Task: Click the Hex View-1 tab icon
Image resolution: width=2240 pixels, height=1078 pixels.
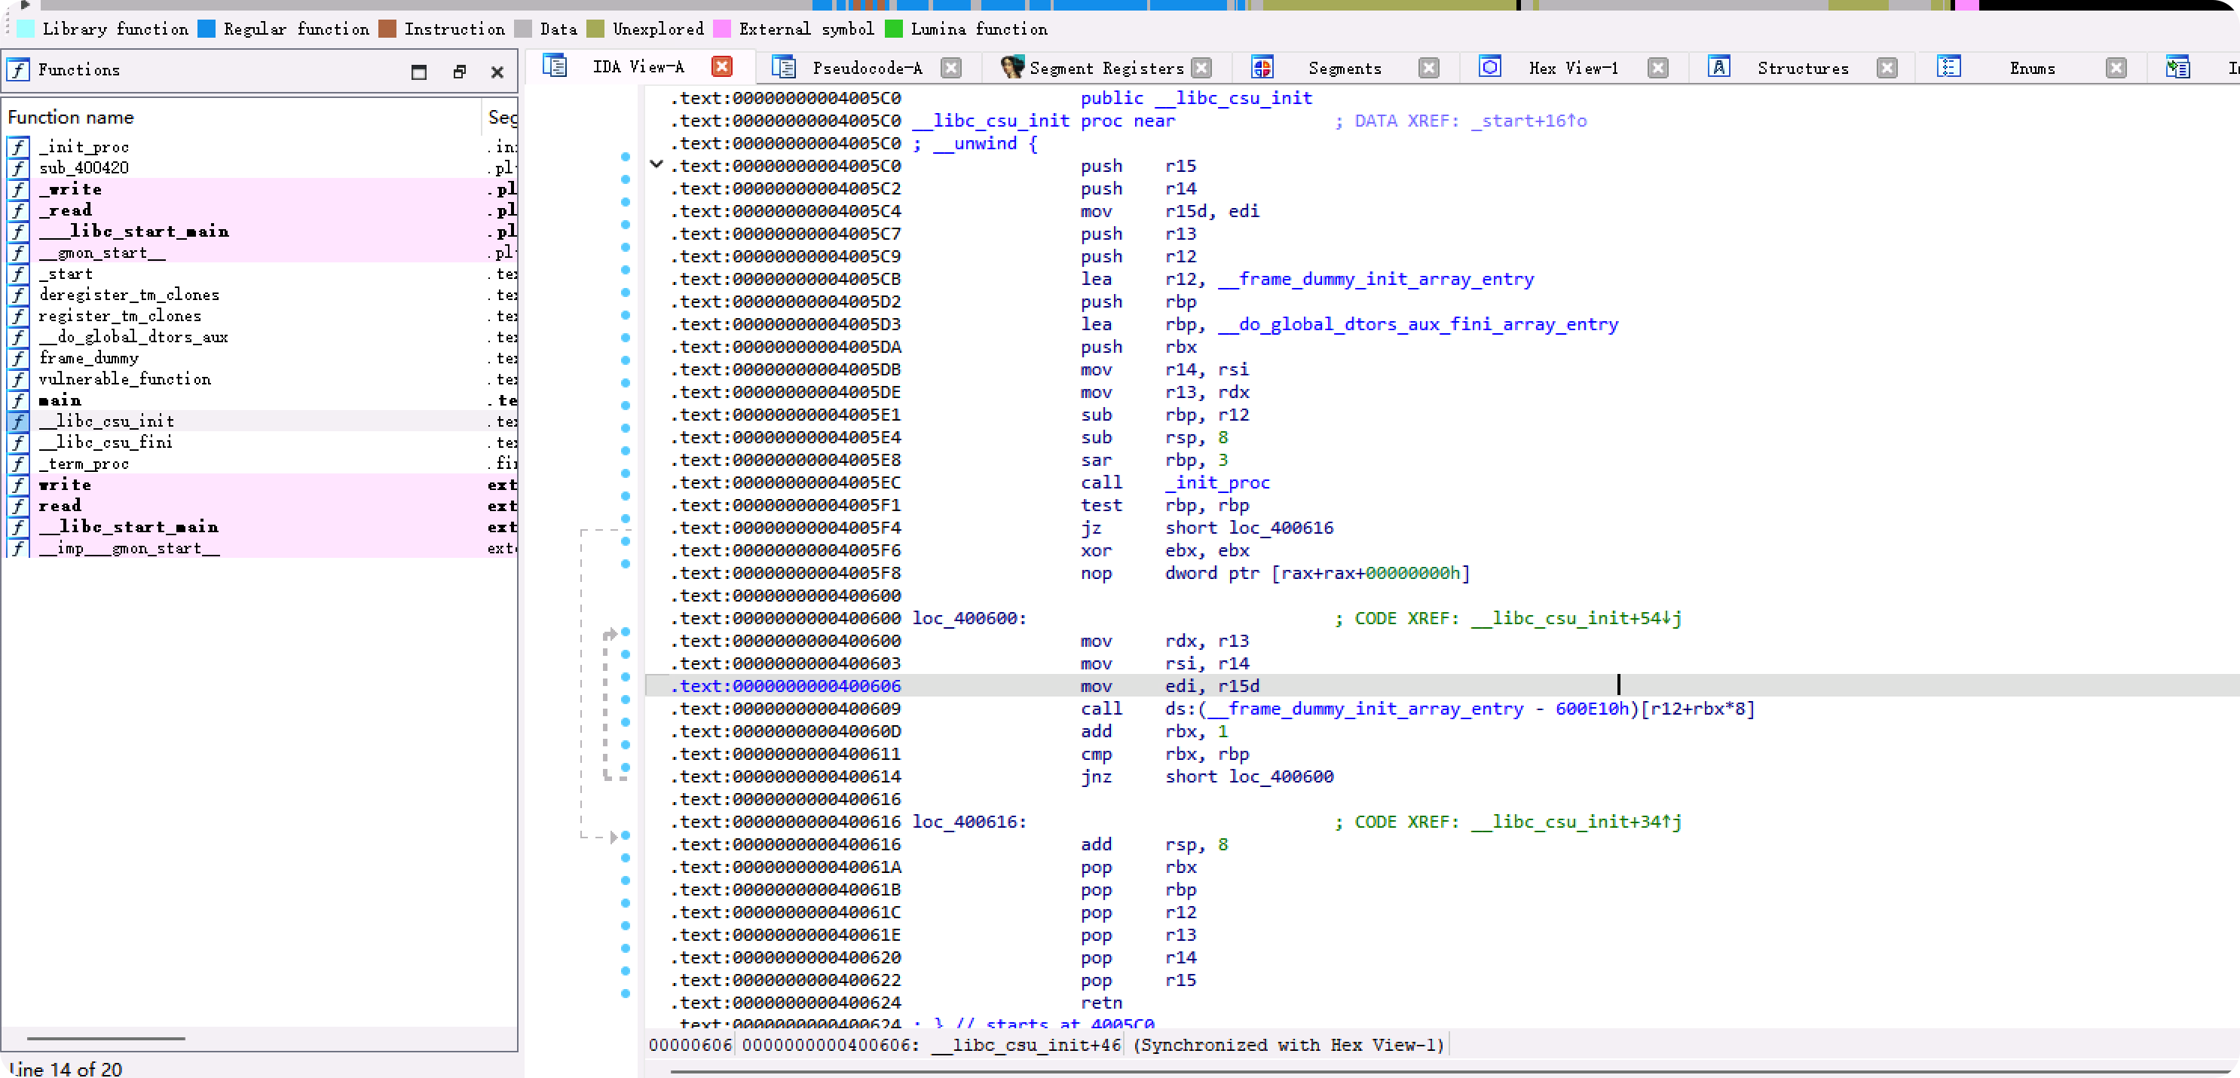Action: [1489, 67]
